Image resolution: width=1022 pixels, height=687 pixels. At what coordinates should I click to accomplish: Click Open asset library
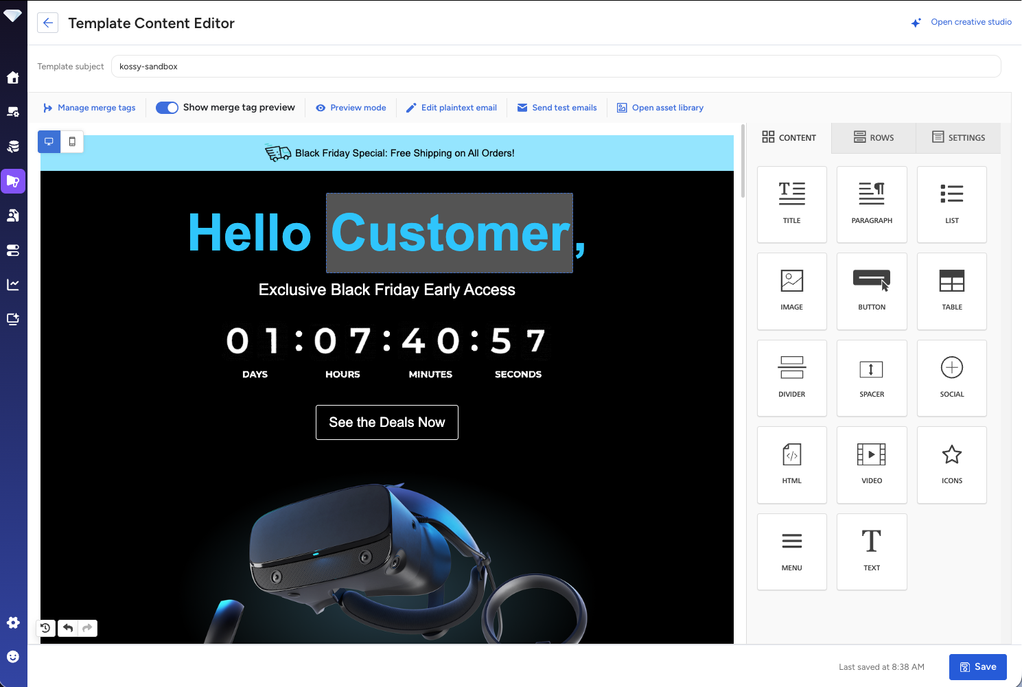[660, 108]
